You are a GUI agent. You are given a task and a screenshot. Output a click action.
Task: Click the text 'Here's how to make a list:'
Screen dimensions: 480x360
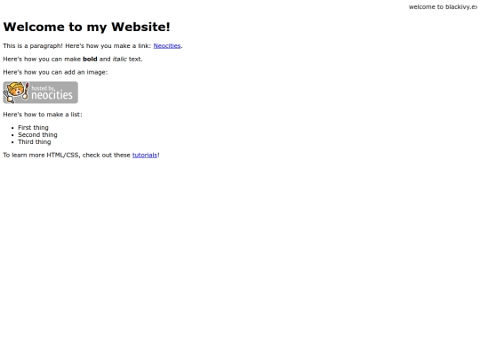click(x=43, y=115)
